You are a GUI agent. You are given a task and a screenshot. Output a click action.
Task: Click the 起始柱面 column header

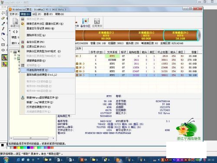click(134, 52)
